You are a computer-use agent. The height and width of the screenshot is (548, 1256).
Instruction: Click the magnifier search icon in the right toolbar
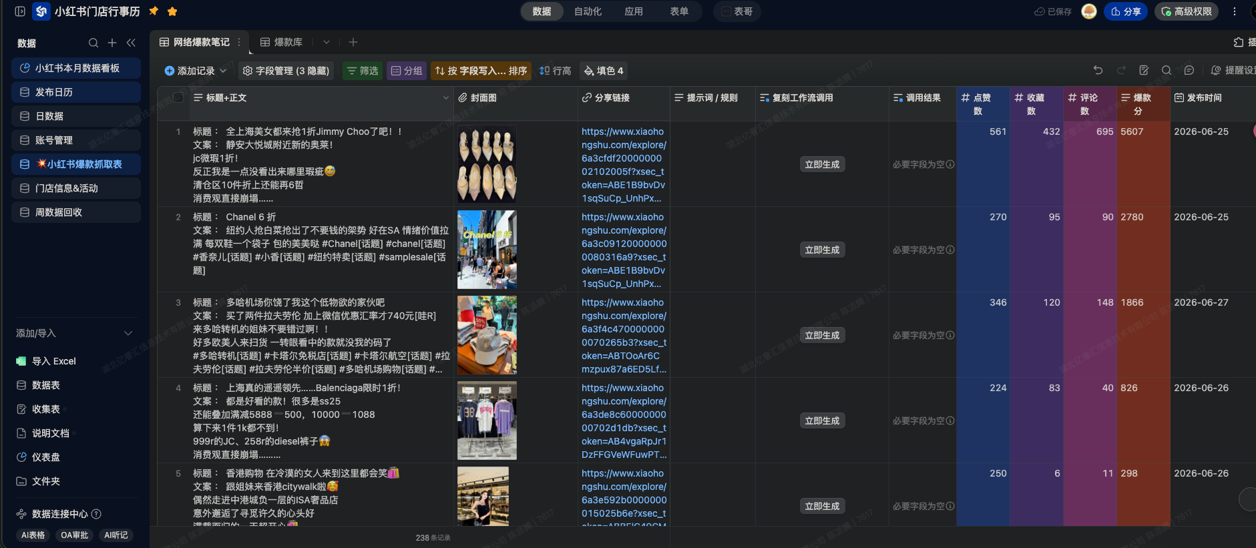pyautogui.click(x=1167, y=70)
